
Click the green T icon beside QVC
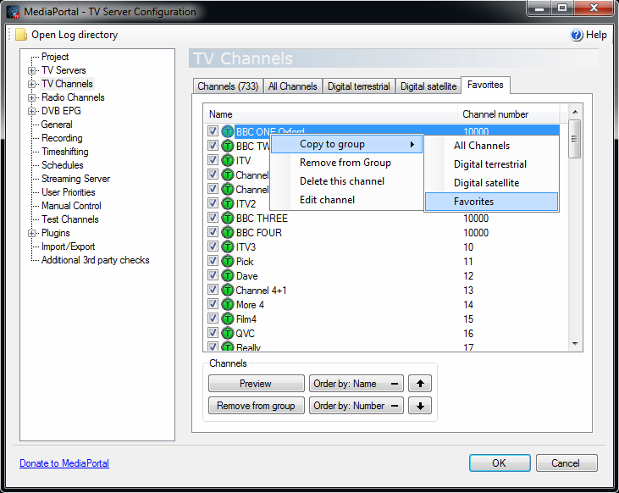pos(228,333)
